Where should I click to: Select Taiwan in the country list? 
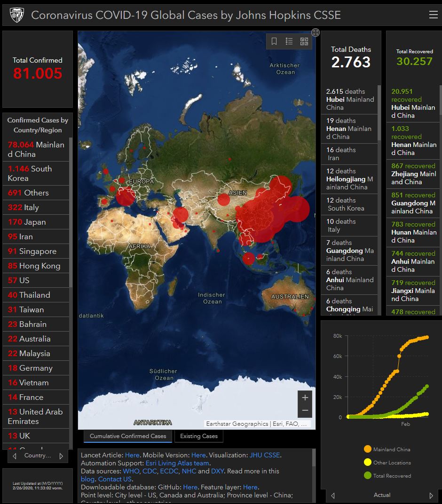coord(36,309)
